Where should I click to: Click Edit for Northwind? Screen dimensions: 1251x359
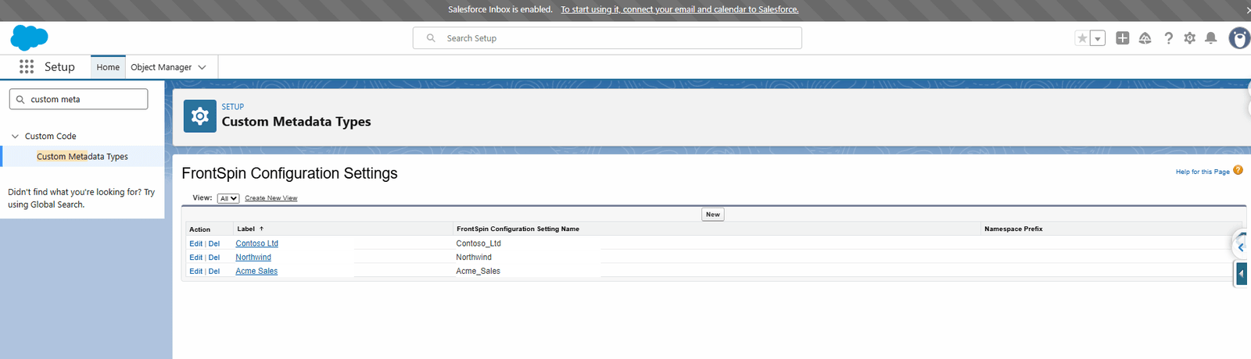pos(195,258)
